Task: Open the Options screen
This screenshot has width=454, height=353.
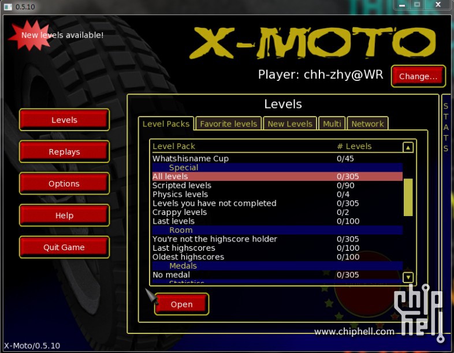Action: [x=64, y=183]
